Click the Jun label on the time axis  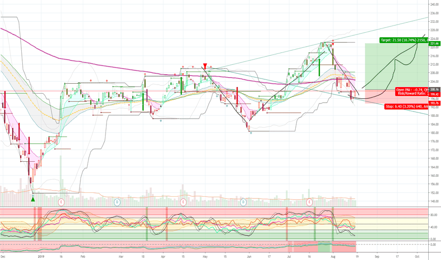[249, 257]
